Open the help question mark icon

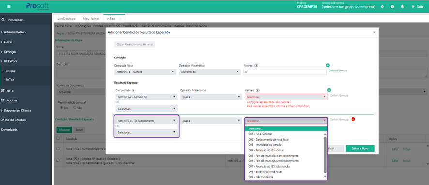coord(392,7)
